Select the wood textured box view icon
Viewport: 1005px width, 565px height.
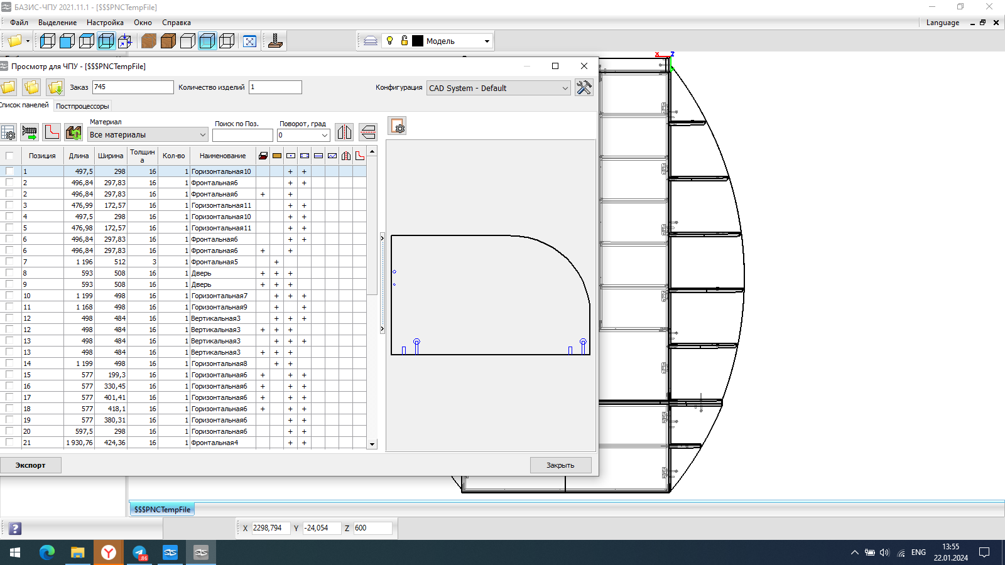coord(149,41)
